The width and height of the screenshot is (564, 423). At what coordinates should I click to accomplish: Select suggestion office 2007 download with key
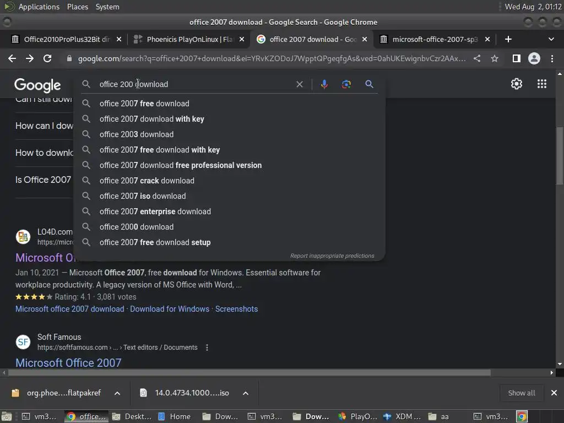pyautogui.click(x=230, y=119)
